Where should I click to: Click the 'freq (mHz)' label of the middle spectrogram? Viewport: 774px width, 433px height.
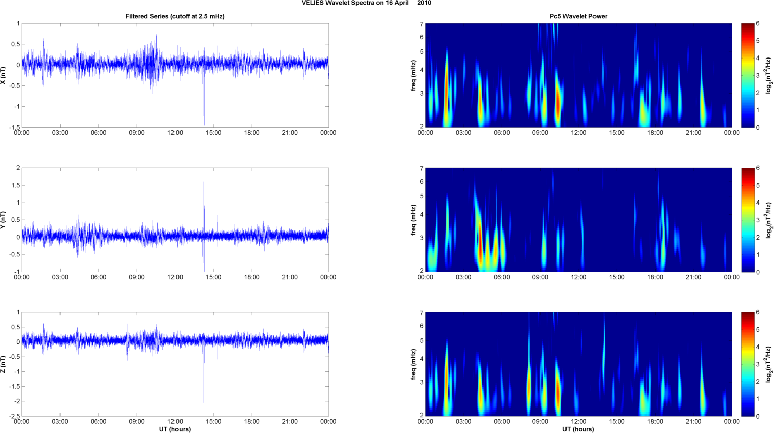click(x=414, y=220)
